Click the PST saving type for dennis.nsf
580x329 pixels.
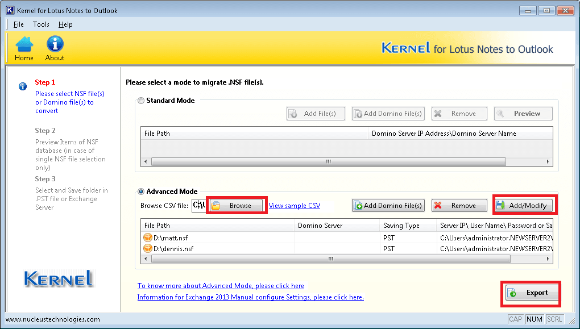[389, 248]
